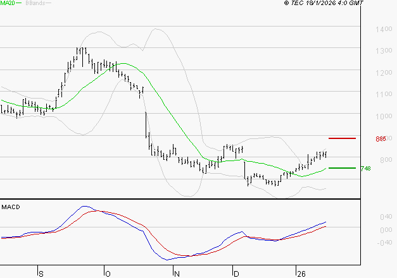Click the N month marker on time axis
Image resolution: width=397 pixels, height=278 pixels.
click(177, 274)
